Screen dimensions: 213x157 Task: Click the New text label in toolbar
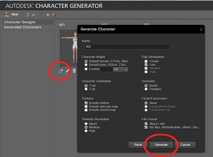tap(15, 14)
